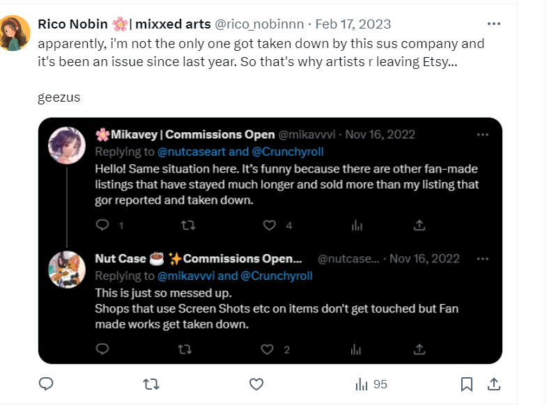Retweet Rico Nobin's main tweet
549x405 pixels.
pyautogui.click(x=150, y=384)
